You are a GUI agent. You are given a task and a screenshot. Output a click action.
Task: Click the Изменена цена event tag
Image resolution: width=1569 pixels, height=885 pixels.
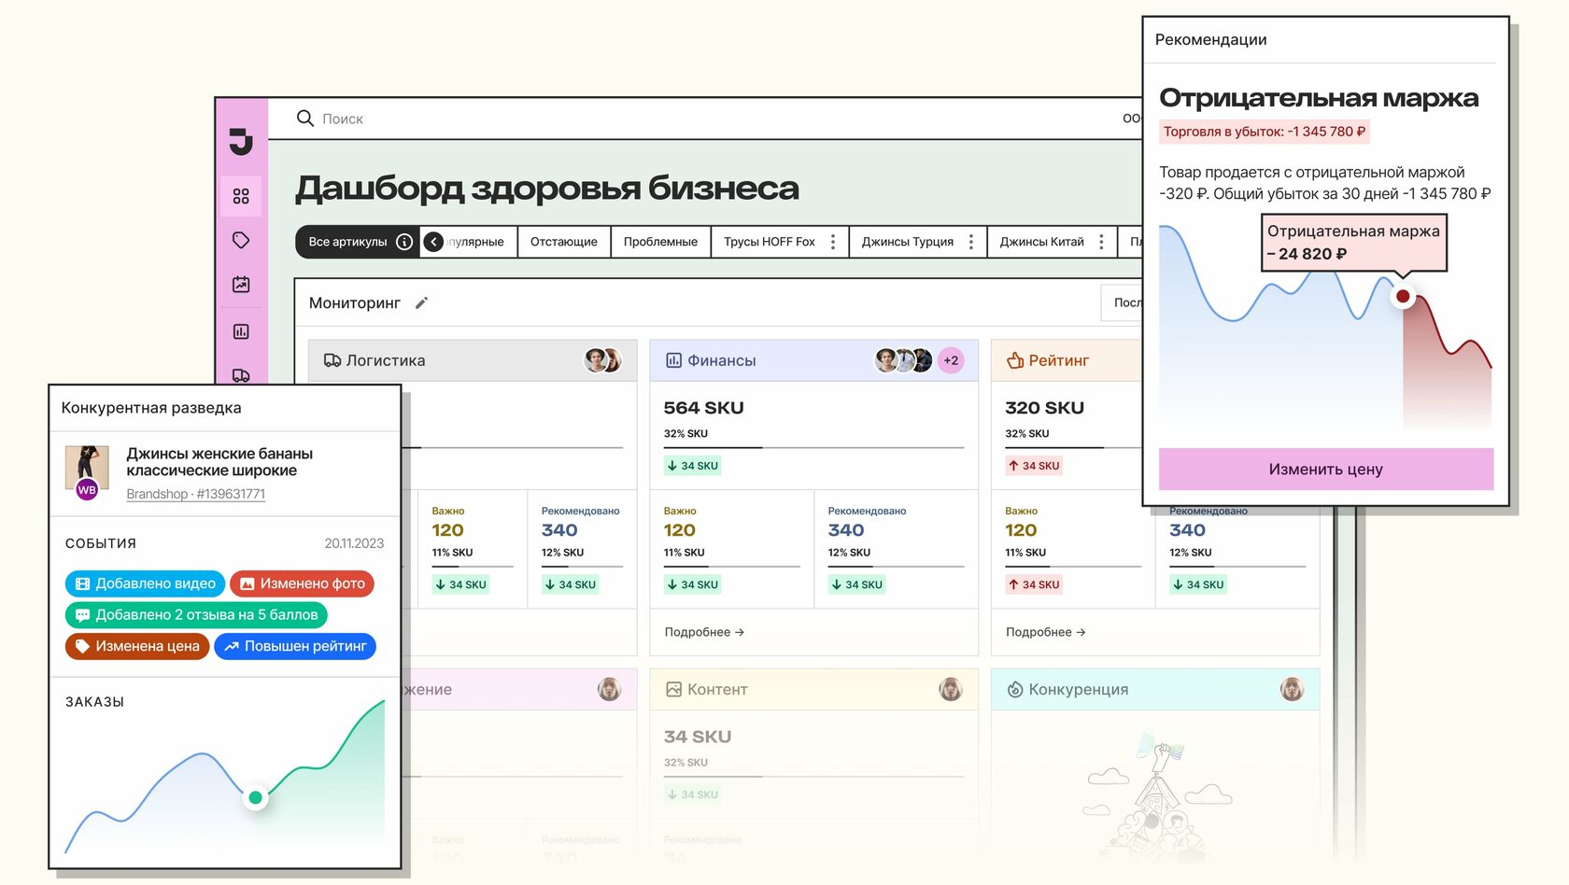[137, 646]
